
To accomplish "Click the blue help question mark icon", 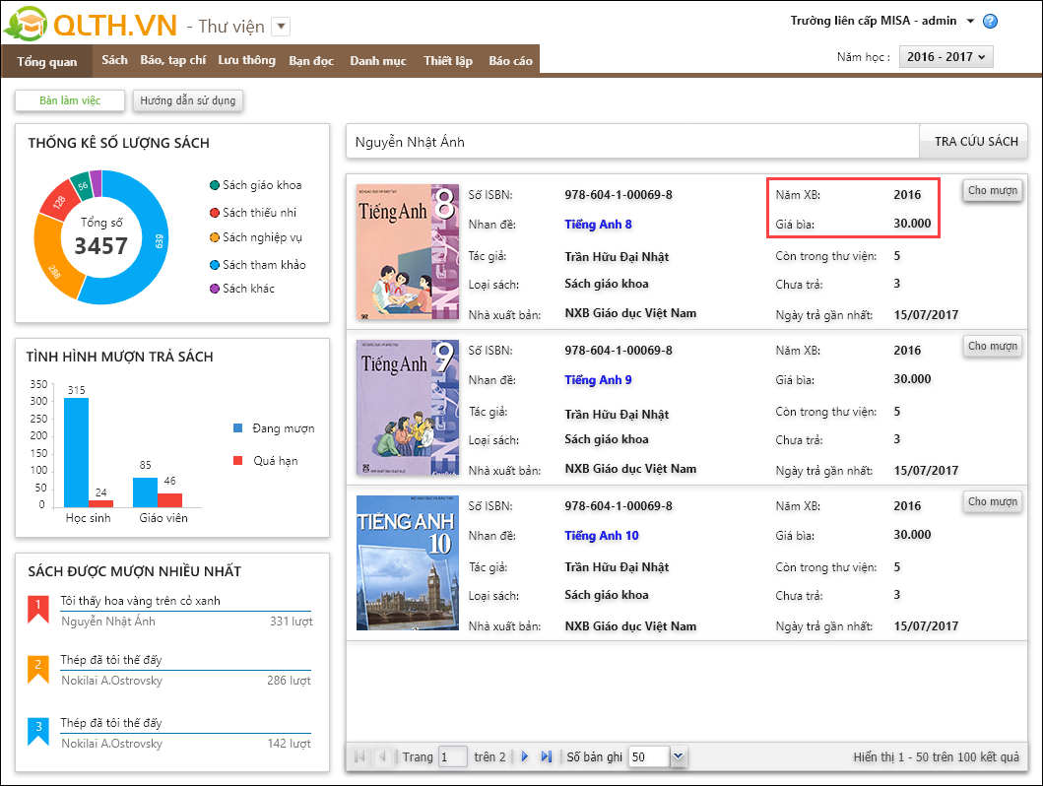I will pyautogui.click(x=990, y=22).
